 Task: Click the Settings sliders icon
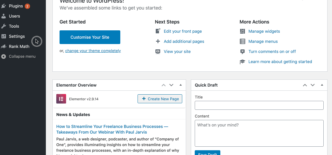point(4,36)
